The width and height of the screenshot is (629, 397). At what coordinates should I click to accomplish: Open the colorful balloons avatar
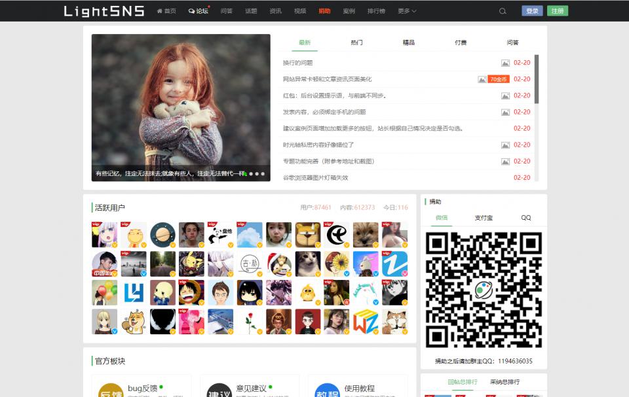click(x=104, y=293)
